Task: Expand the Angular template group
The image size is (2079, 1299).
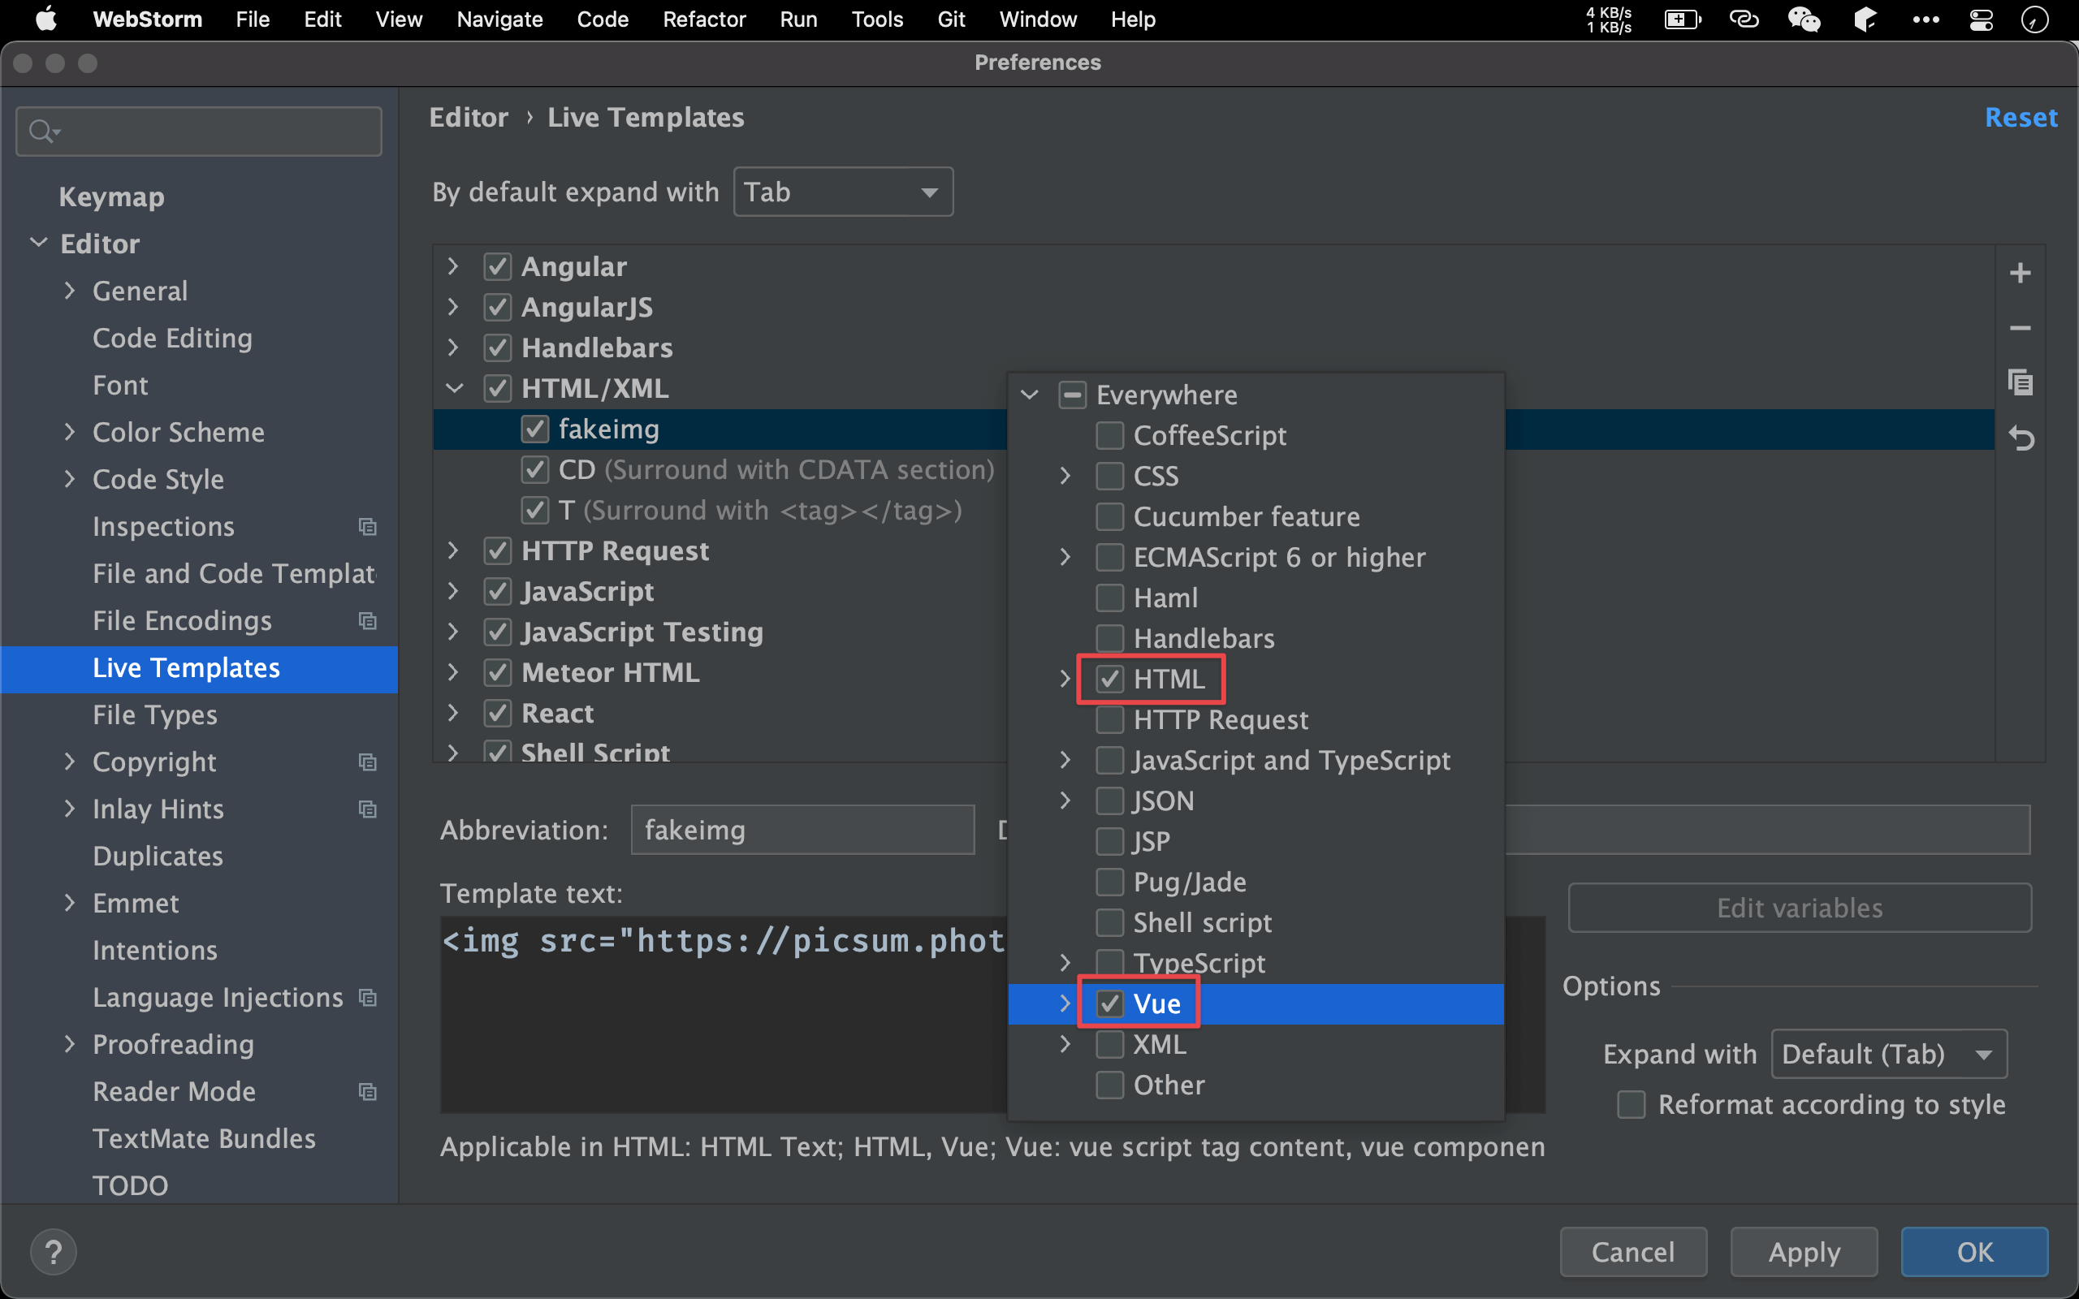Action: (x=452, y=266)
